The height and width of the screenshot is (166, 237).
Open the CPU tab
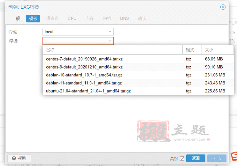pyautogui.click(x=72, y=18)
